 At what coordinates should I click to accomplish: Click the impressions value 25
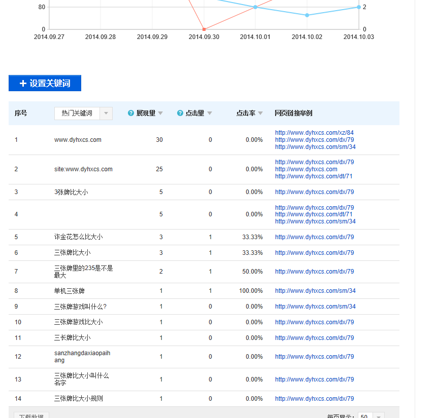pos(159,169)
